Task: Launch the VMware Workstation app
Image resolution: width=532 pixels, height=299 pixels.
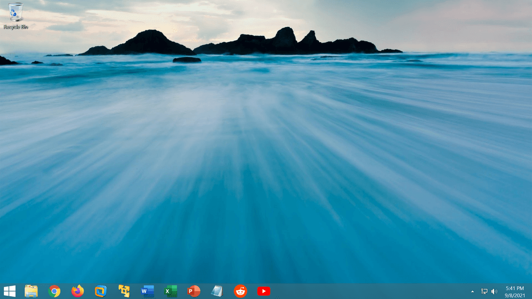Action: tap(100, 291)
